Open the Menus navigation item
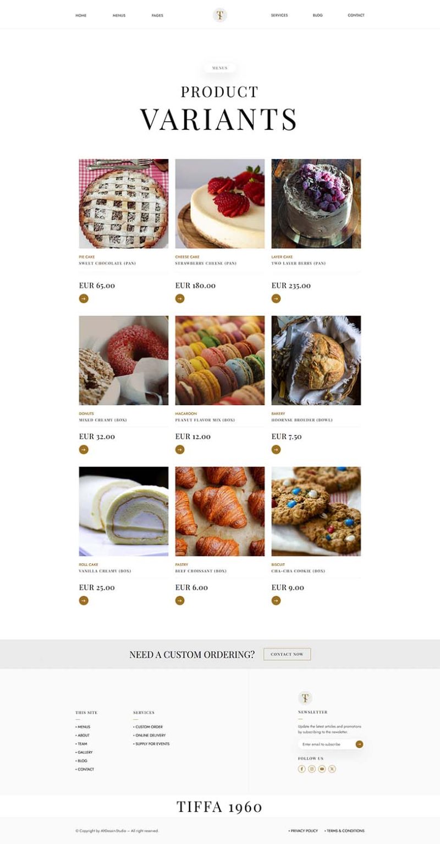 119,15
